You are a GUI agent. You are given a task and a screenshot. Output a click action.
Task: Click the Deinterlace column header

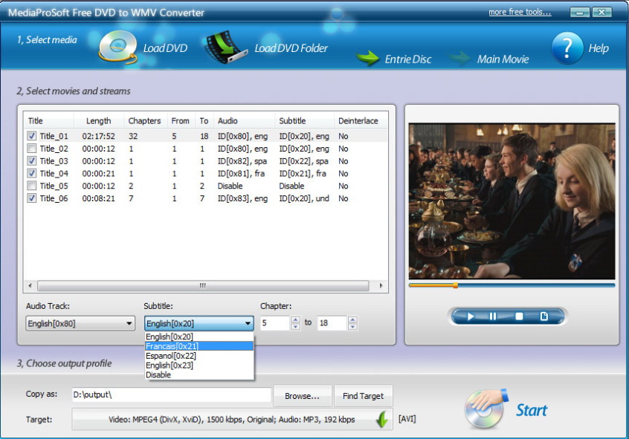[358, 120]
